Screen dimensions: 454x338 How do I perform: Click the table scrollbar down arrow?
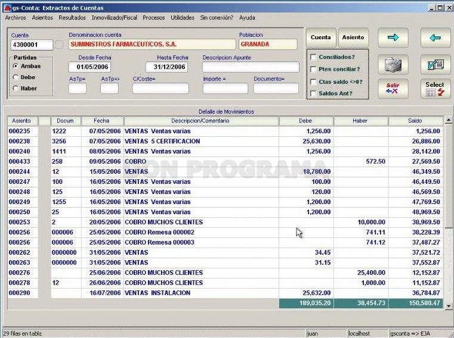click(x=448, y=306)
